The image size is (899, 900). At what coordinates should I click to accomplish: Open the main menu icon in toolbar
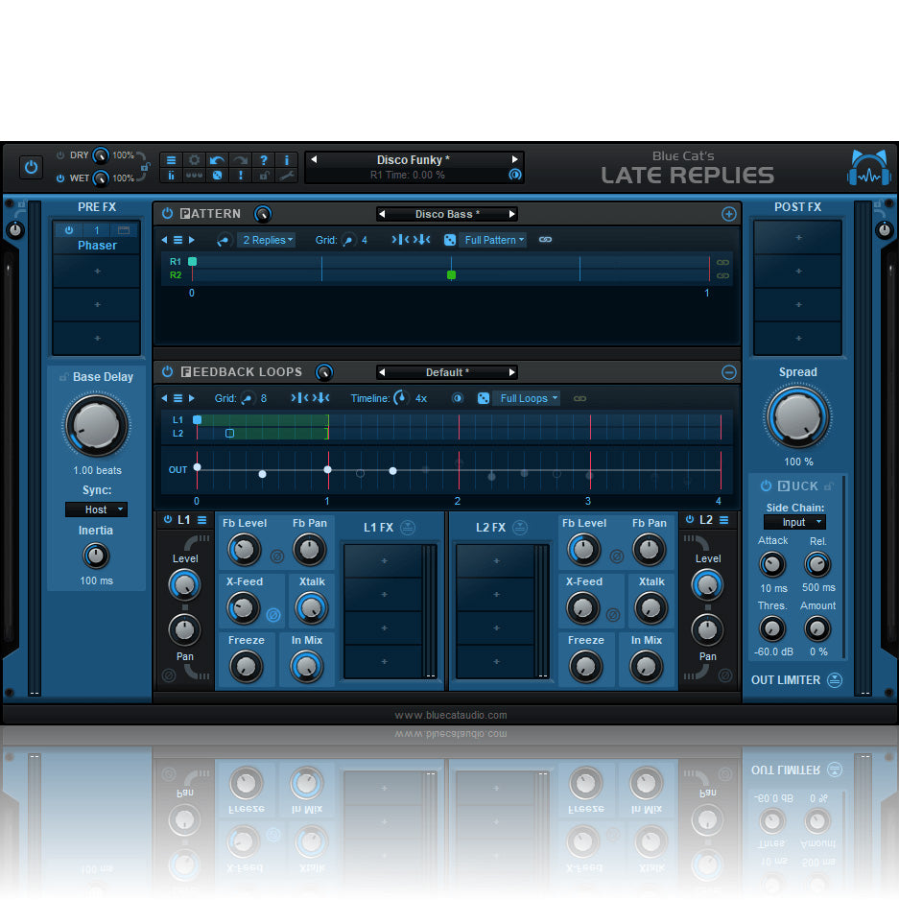tap(171, 160)
